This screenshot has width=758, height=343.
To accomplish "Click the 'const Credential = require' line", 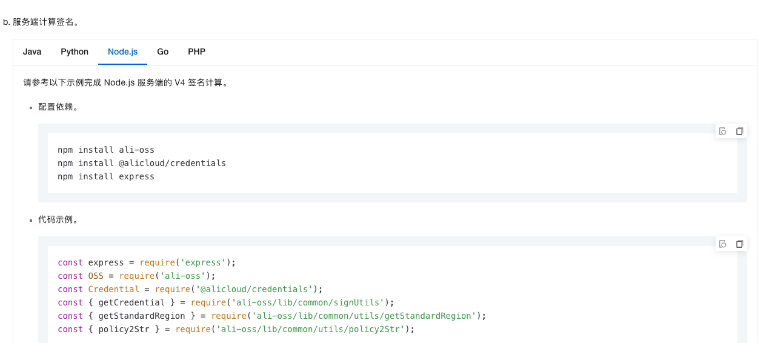I will (190, 289).
